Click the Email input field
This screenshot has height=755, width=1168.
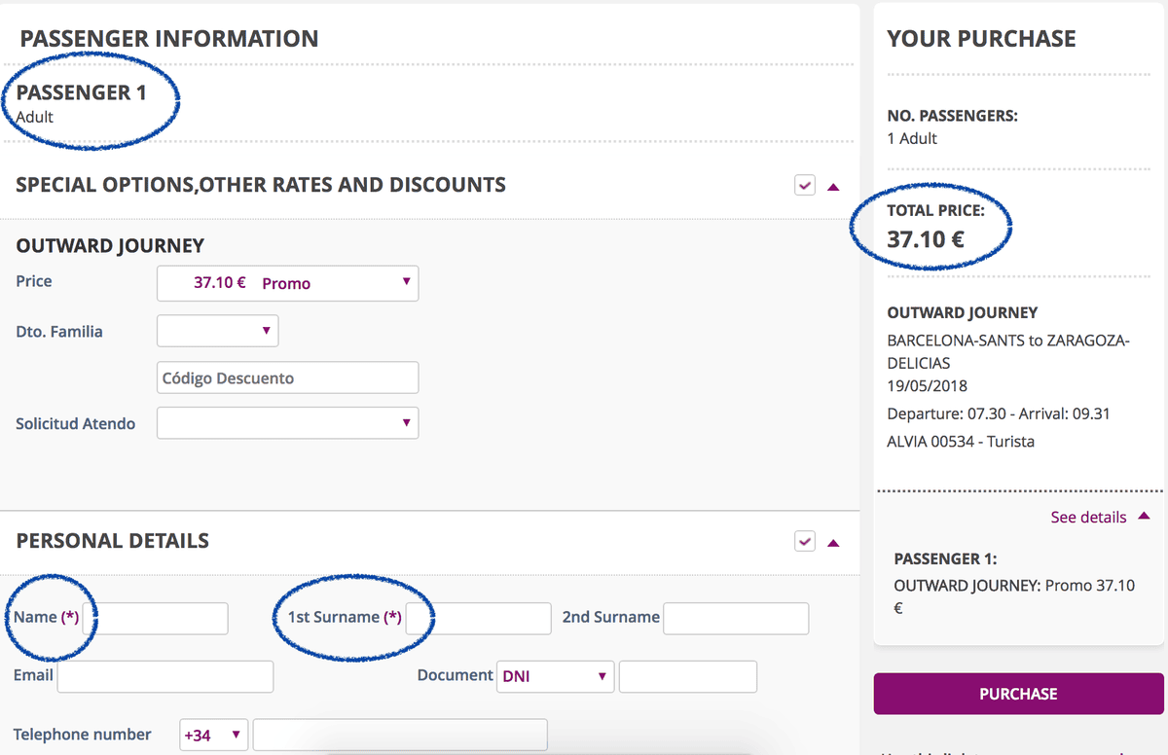165,676
